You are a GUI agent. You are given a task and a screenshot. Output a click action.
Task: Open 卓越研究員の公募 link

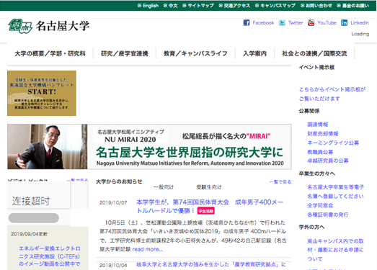point(328,161)
